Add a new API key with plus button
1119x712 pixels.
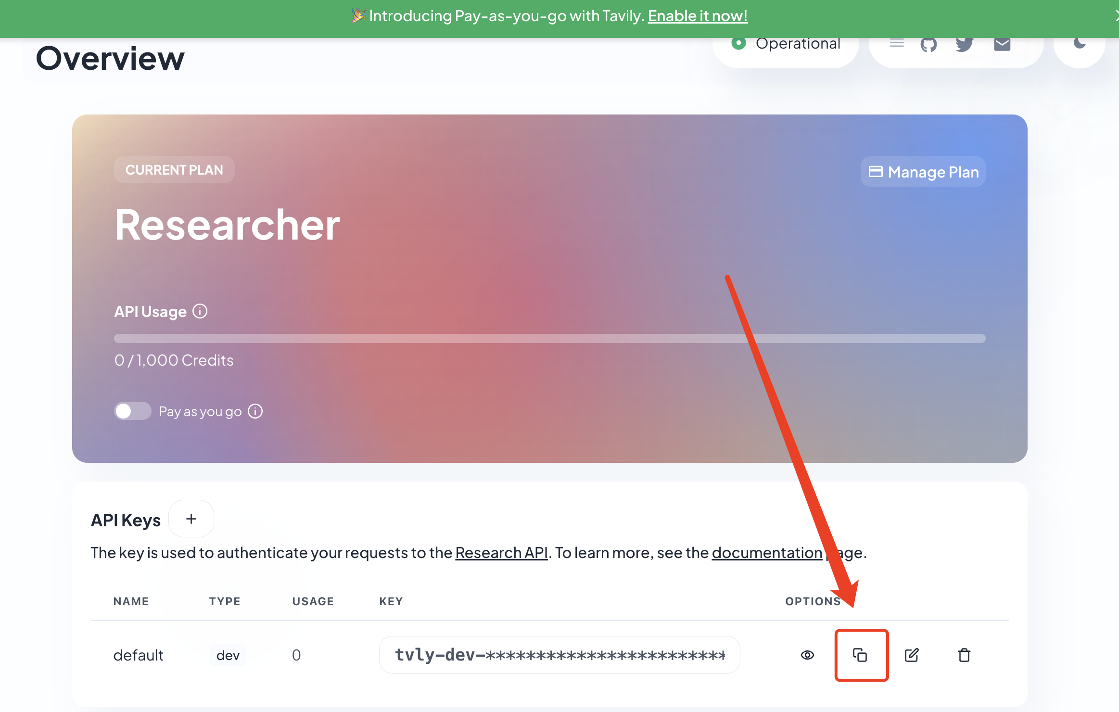pyautogui.click(x=191, y=519)
